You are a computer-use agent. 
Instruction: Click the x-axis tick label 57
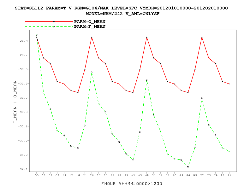[167, 175]
